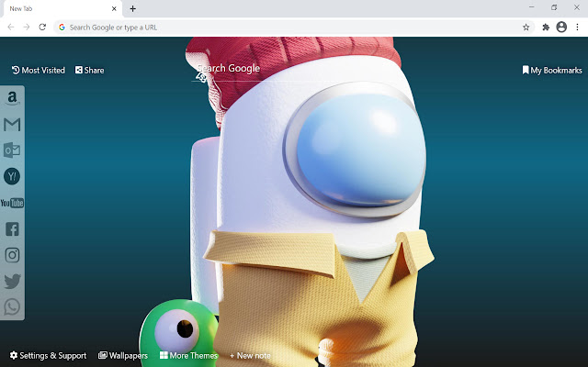The width and height of the screenshot is (588, 367).
Task: Open the Gmail shortcut icon
Action: pyautogui.click(x=12, y=125)
